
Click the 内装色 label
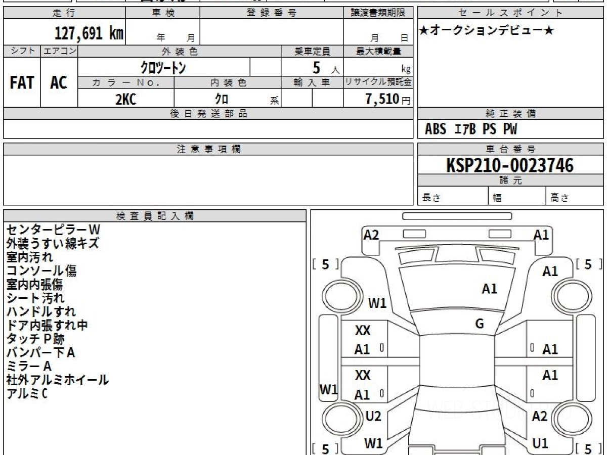228,82
